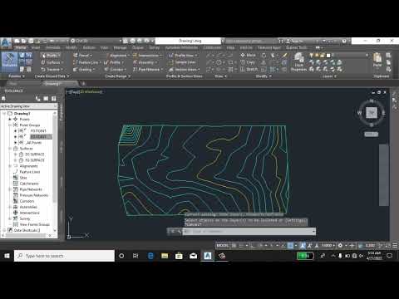Switch to the Survey ribbon tab

coord(155,47)
